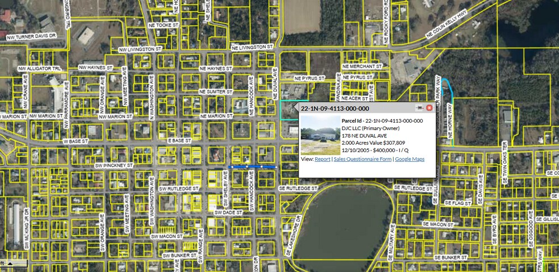Click the SE BUNKER ST label
The image size is (559, 272).
pos(450,257)
